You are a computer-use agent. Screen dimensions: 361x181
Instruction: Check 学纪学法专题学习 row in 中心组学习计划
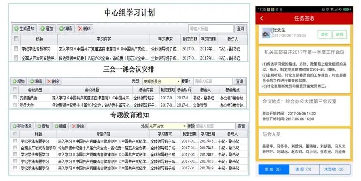tap(16, 49)
